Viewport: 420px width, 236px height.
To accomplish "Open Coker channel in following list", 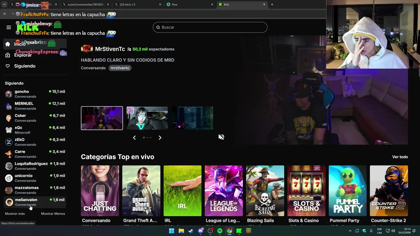I will tap(35, 118).
